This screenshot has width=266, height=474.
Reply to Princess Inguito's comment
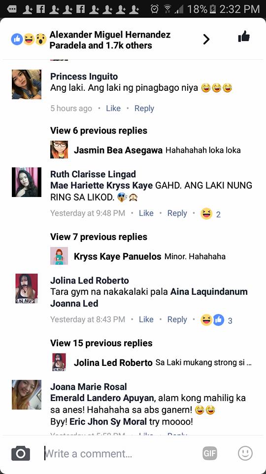pyautogui.click(x=144, y=108)
